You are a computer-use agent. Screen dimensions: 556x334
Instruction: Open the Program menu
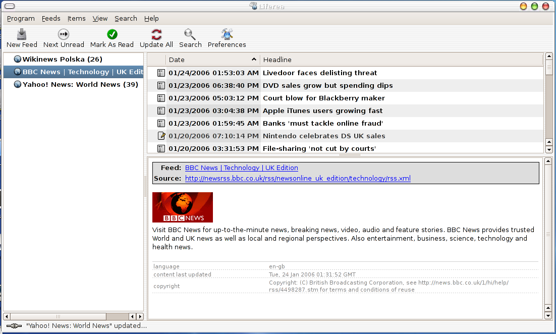[21, 19]
